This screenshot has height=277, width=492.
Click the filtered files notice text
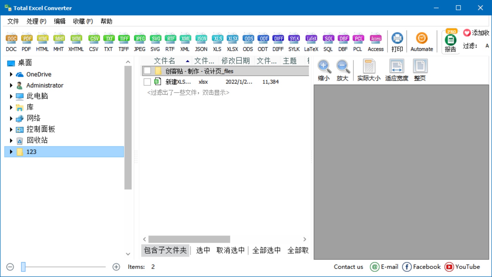188,93
